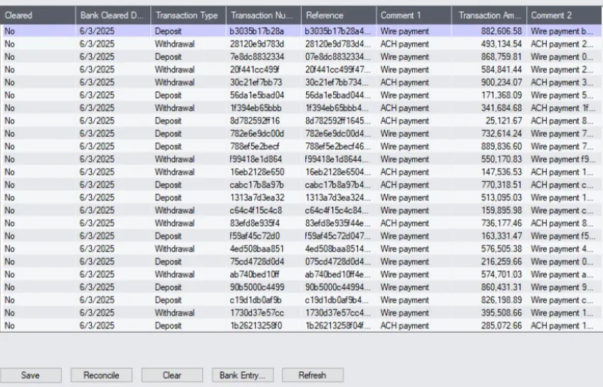Click the amount 159,895.98
Viewport: 603px width, 387px height.
[x=501, y=210]
